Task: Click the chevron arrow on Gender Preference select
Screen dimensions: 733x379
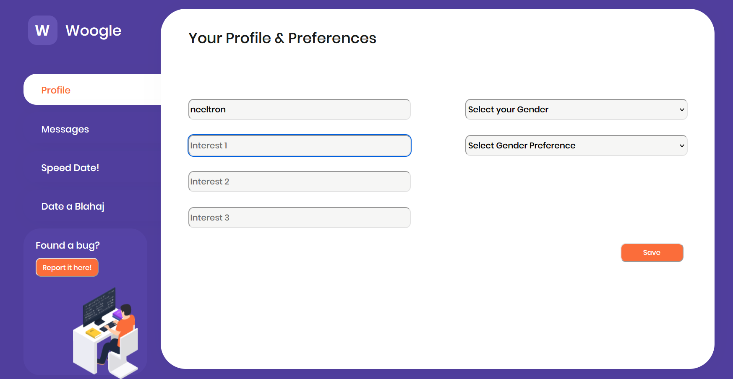Action: [682, 146]
